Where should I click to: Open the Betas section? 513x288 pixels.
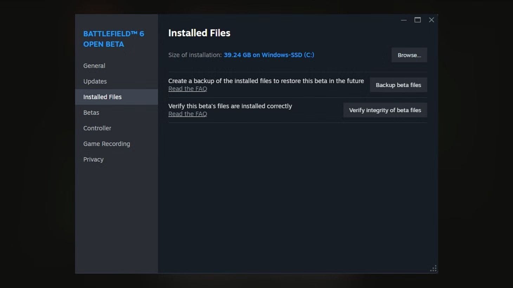click(x=91, y=112)
